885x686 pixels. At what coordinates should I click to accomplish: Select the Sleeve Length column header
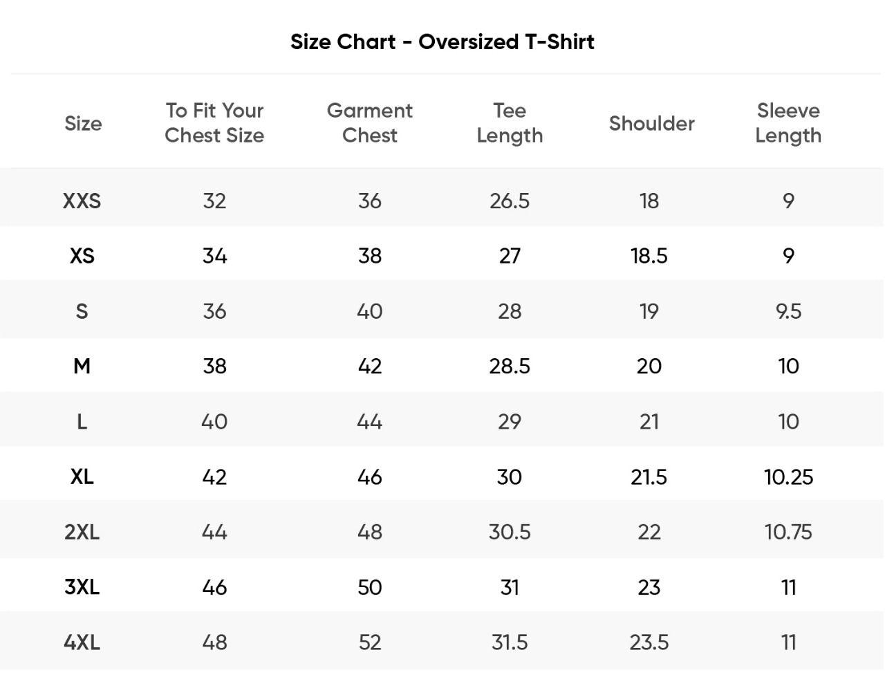(788, 122)
